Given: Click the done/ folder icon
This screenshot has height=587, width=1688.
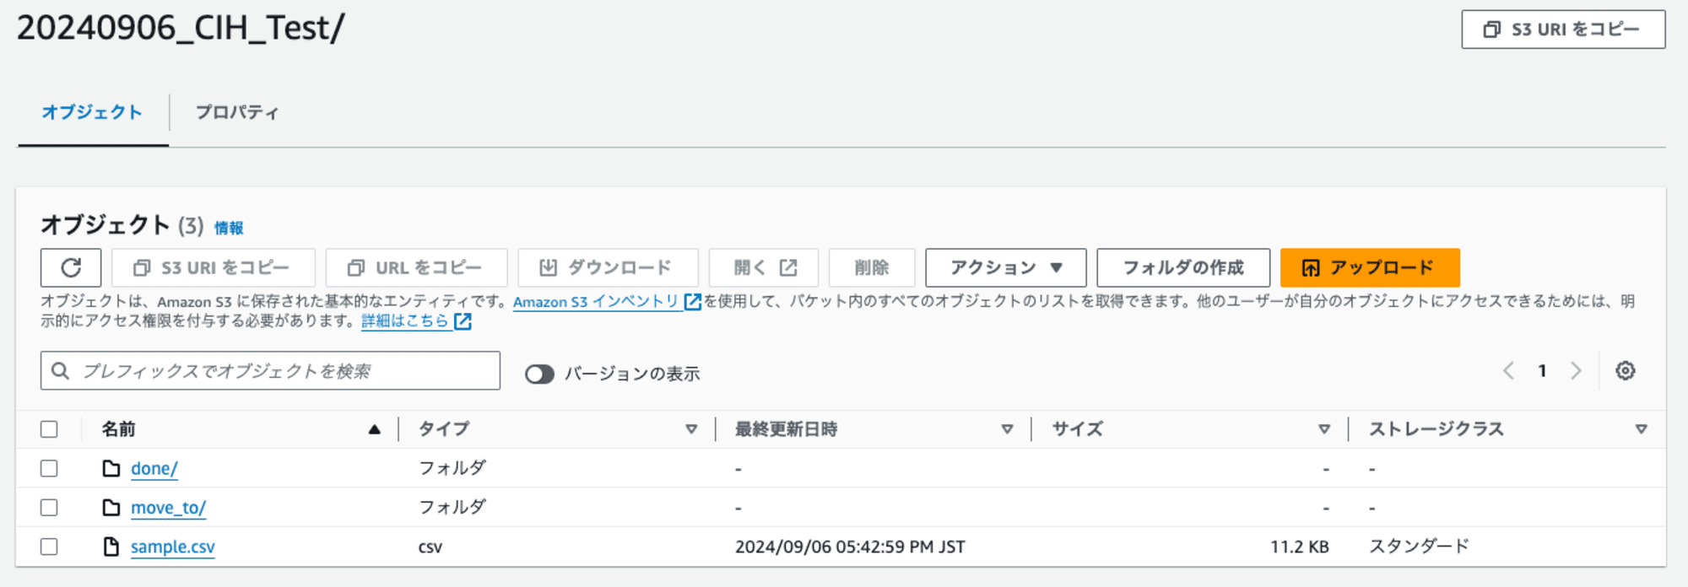Looking at the screenshot, I should pyautogui.click(x=111, y=468).
